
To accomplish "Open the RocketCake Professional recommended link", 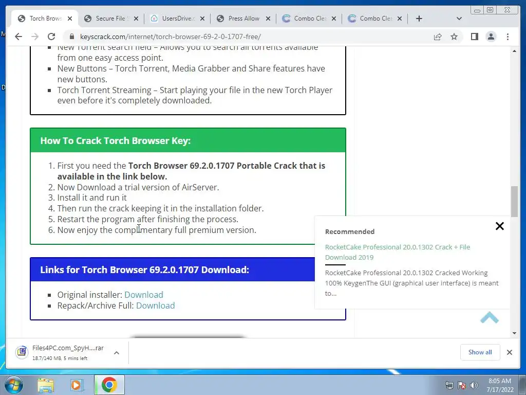I will [x=398, y=252].
